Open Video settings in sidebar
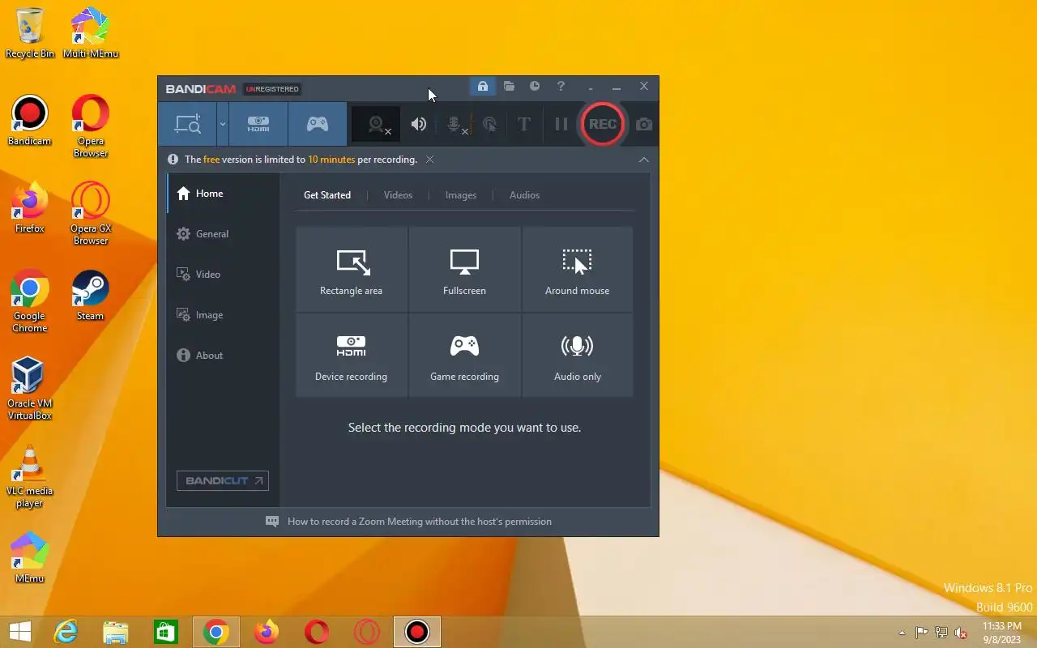This screenshot has height=648, width=1037. tap(223, 275)
